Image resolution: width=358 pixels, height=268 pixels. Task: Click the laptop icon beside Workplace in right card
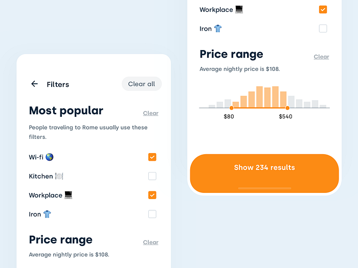tap(239, 10)
